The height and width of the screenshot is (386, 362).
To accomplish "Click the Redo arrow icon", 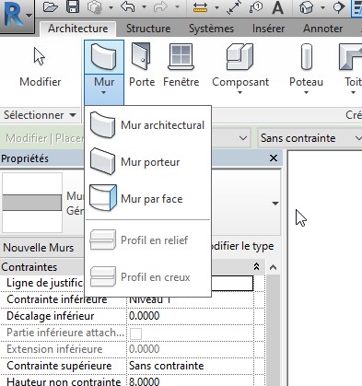I will 160,7.
